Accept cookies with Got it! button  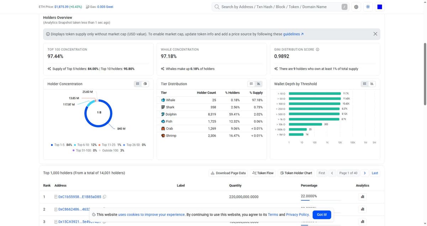click(322, 215)
